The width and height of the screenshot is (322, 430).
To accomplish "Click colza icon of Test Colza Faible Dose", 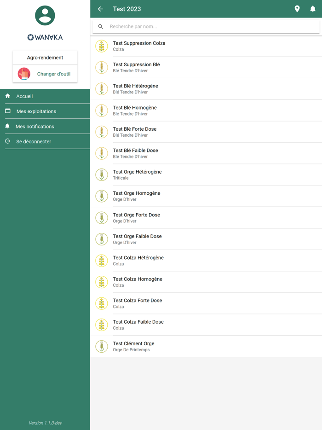I will tap(102, 325).
